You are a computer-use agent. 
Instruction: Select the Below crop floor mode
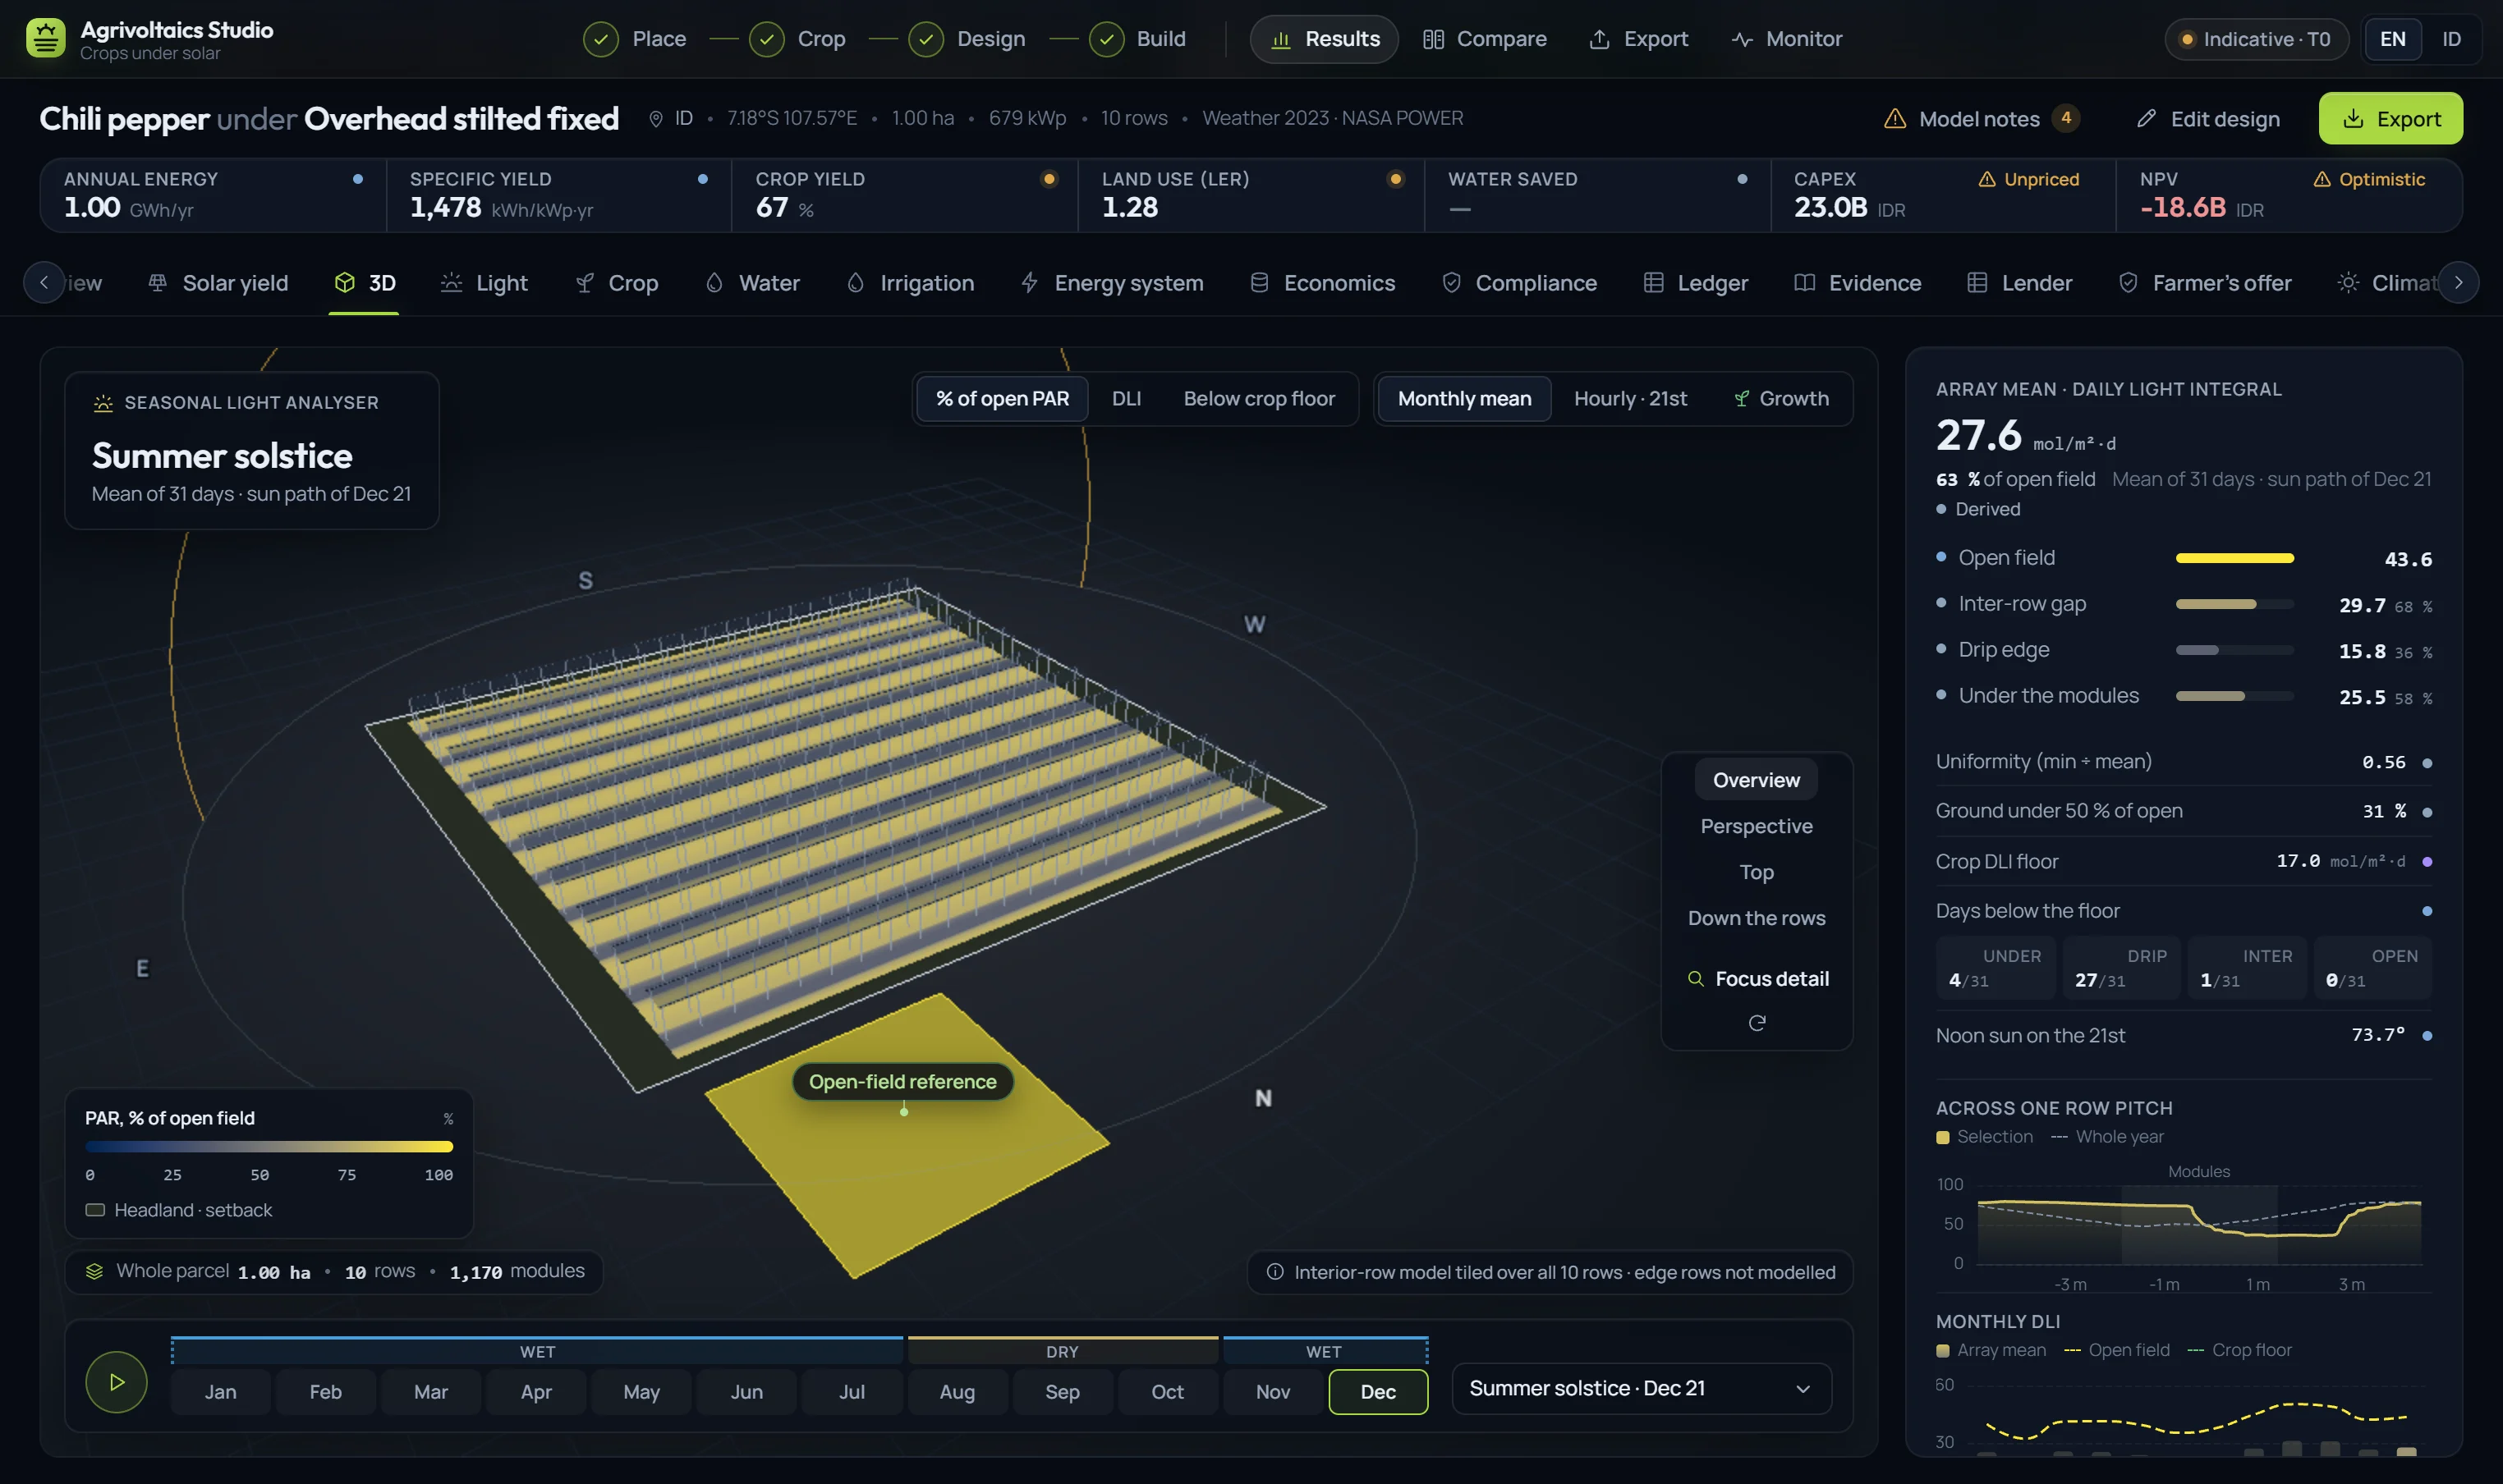(1259, 399)
